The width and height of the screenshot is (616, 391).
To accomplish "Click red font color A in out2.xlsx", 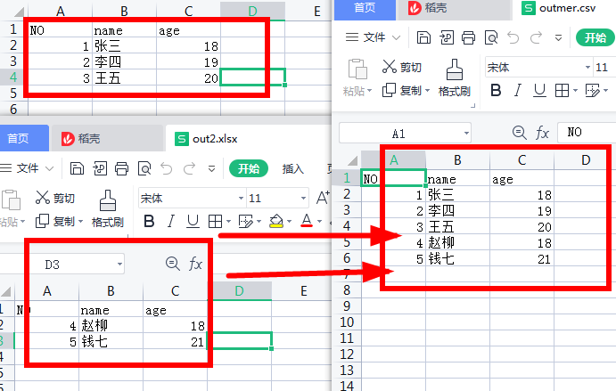I will (307, 221).
